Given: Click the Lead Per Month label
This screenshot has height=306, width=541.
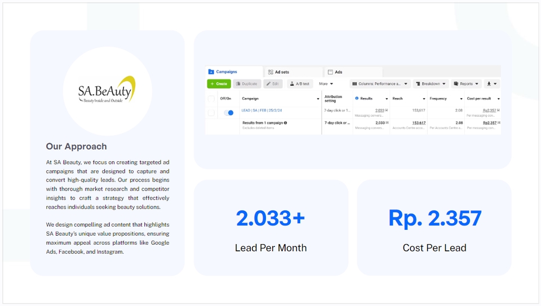Looking at the screenshot, I should pyautogui.click(x=270, y=248).
